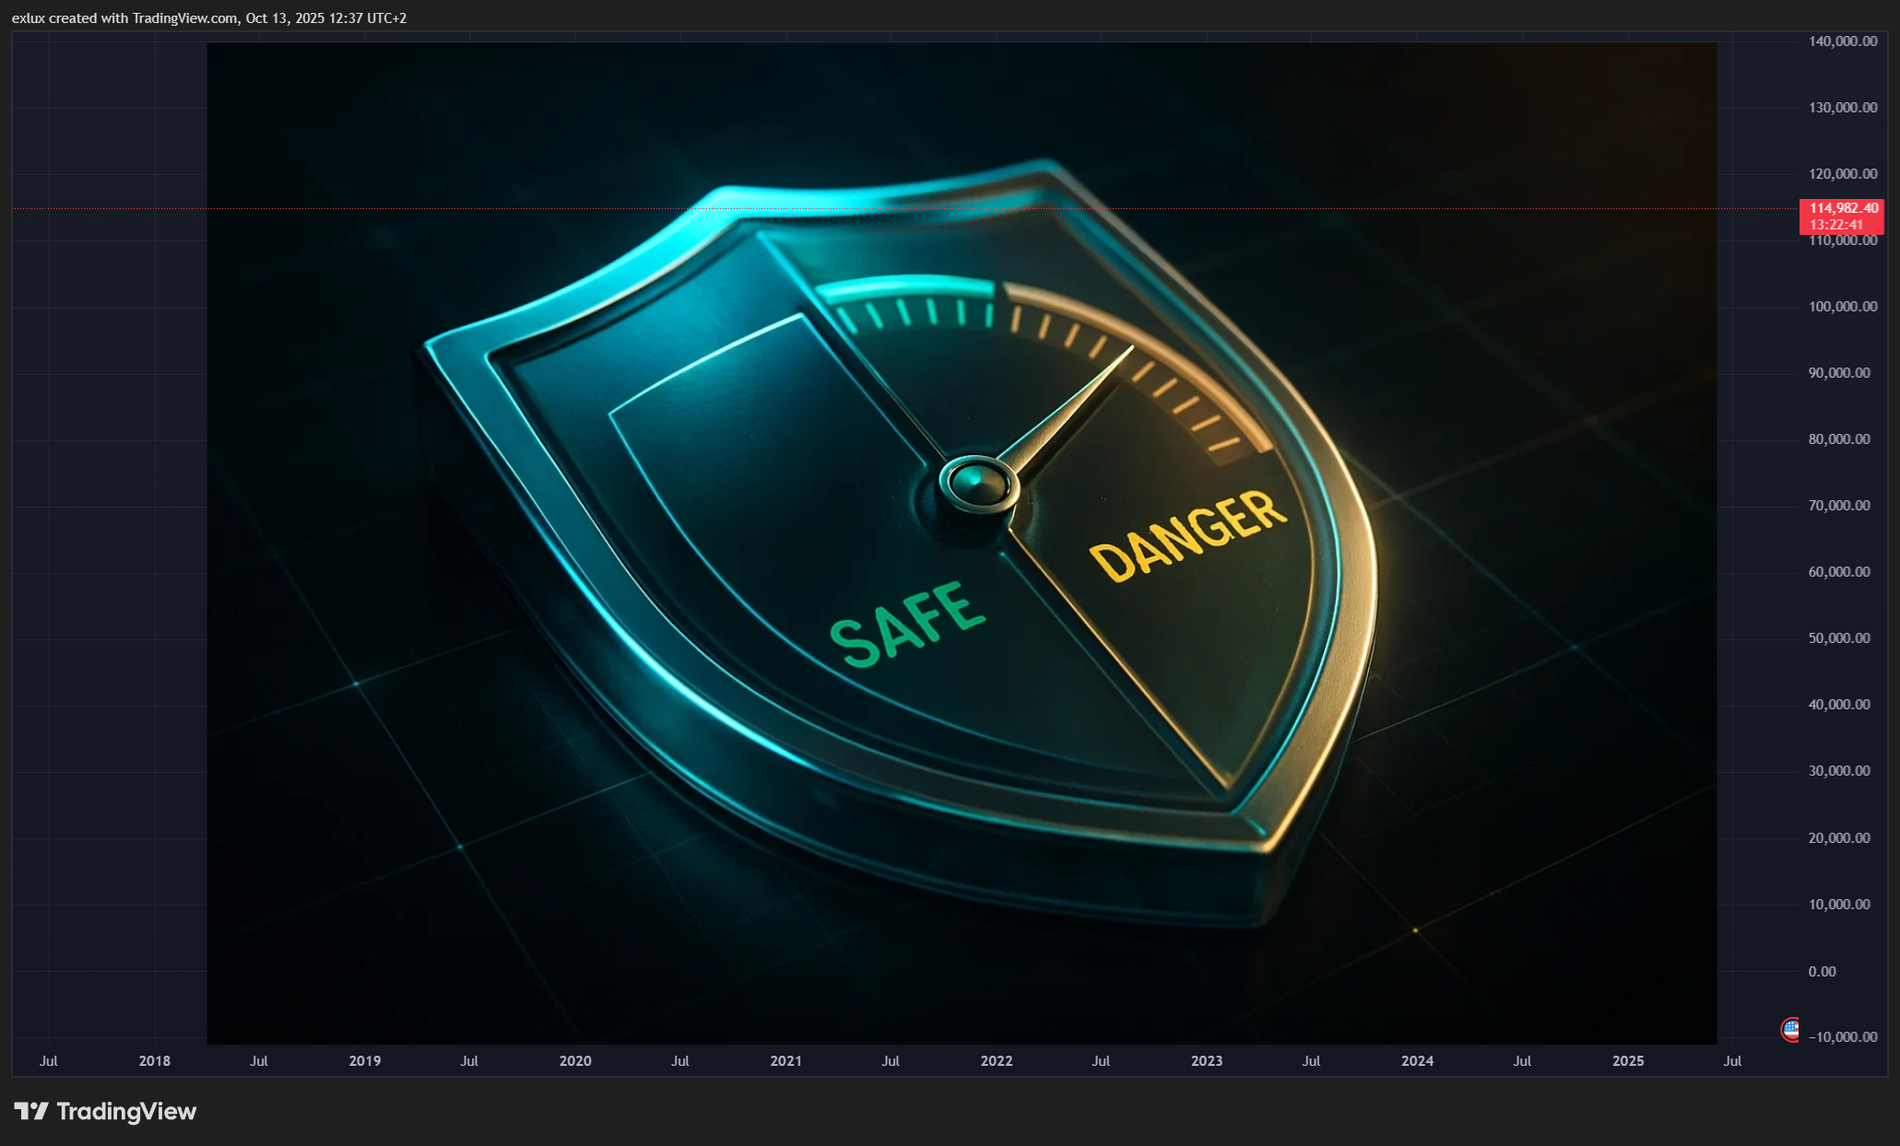
Task: Open the SAFE/DANGER shield gauge image
Action: pos(962,544)
